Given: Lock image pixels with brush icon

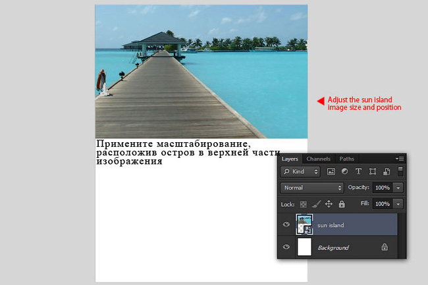Looking at the screenshot, I should click(316, 204).
